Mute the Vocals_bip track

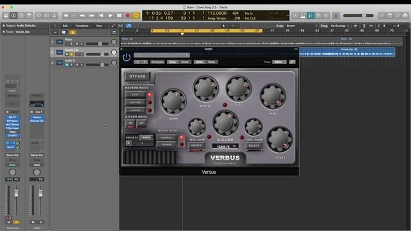(x=67, y=54)
